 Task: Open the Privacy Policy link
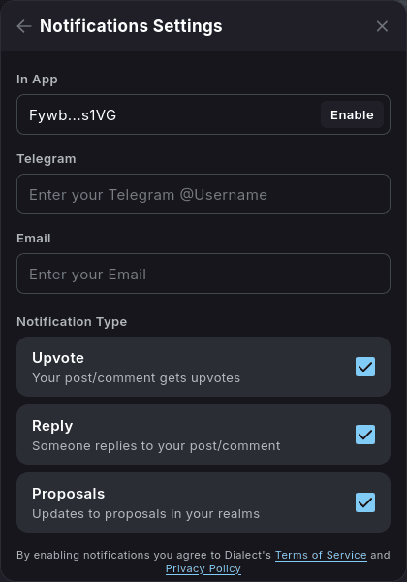203,568
